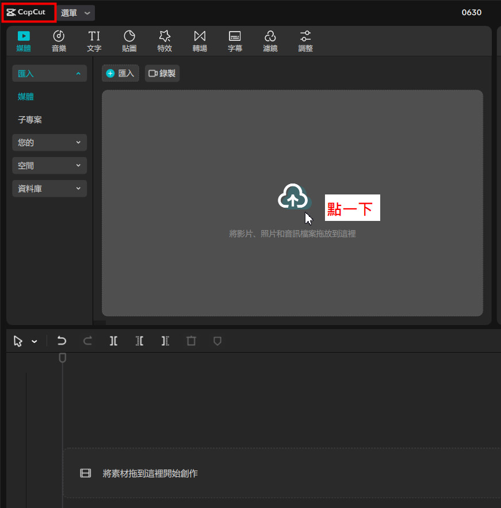
Task: Click the 錄製 record button
Action: (x=162, y=74)
